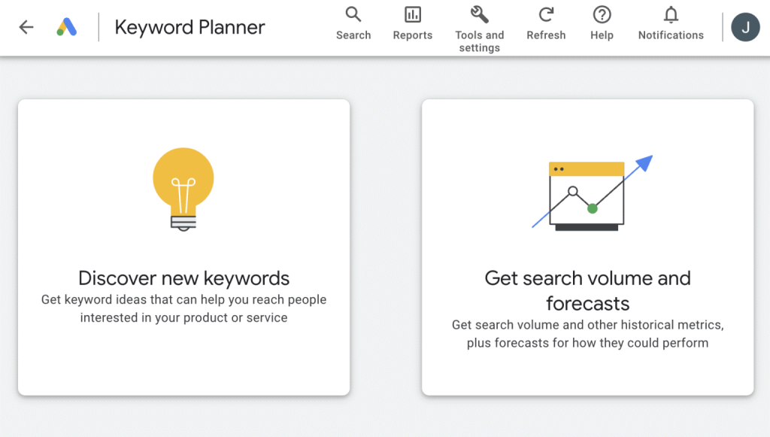Select the Get search volume and forecasts card

587,247
